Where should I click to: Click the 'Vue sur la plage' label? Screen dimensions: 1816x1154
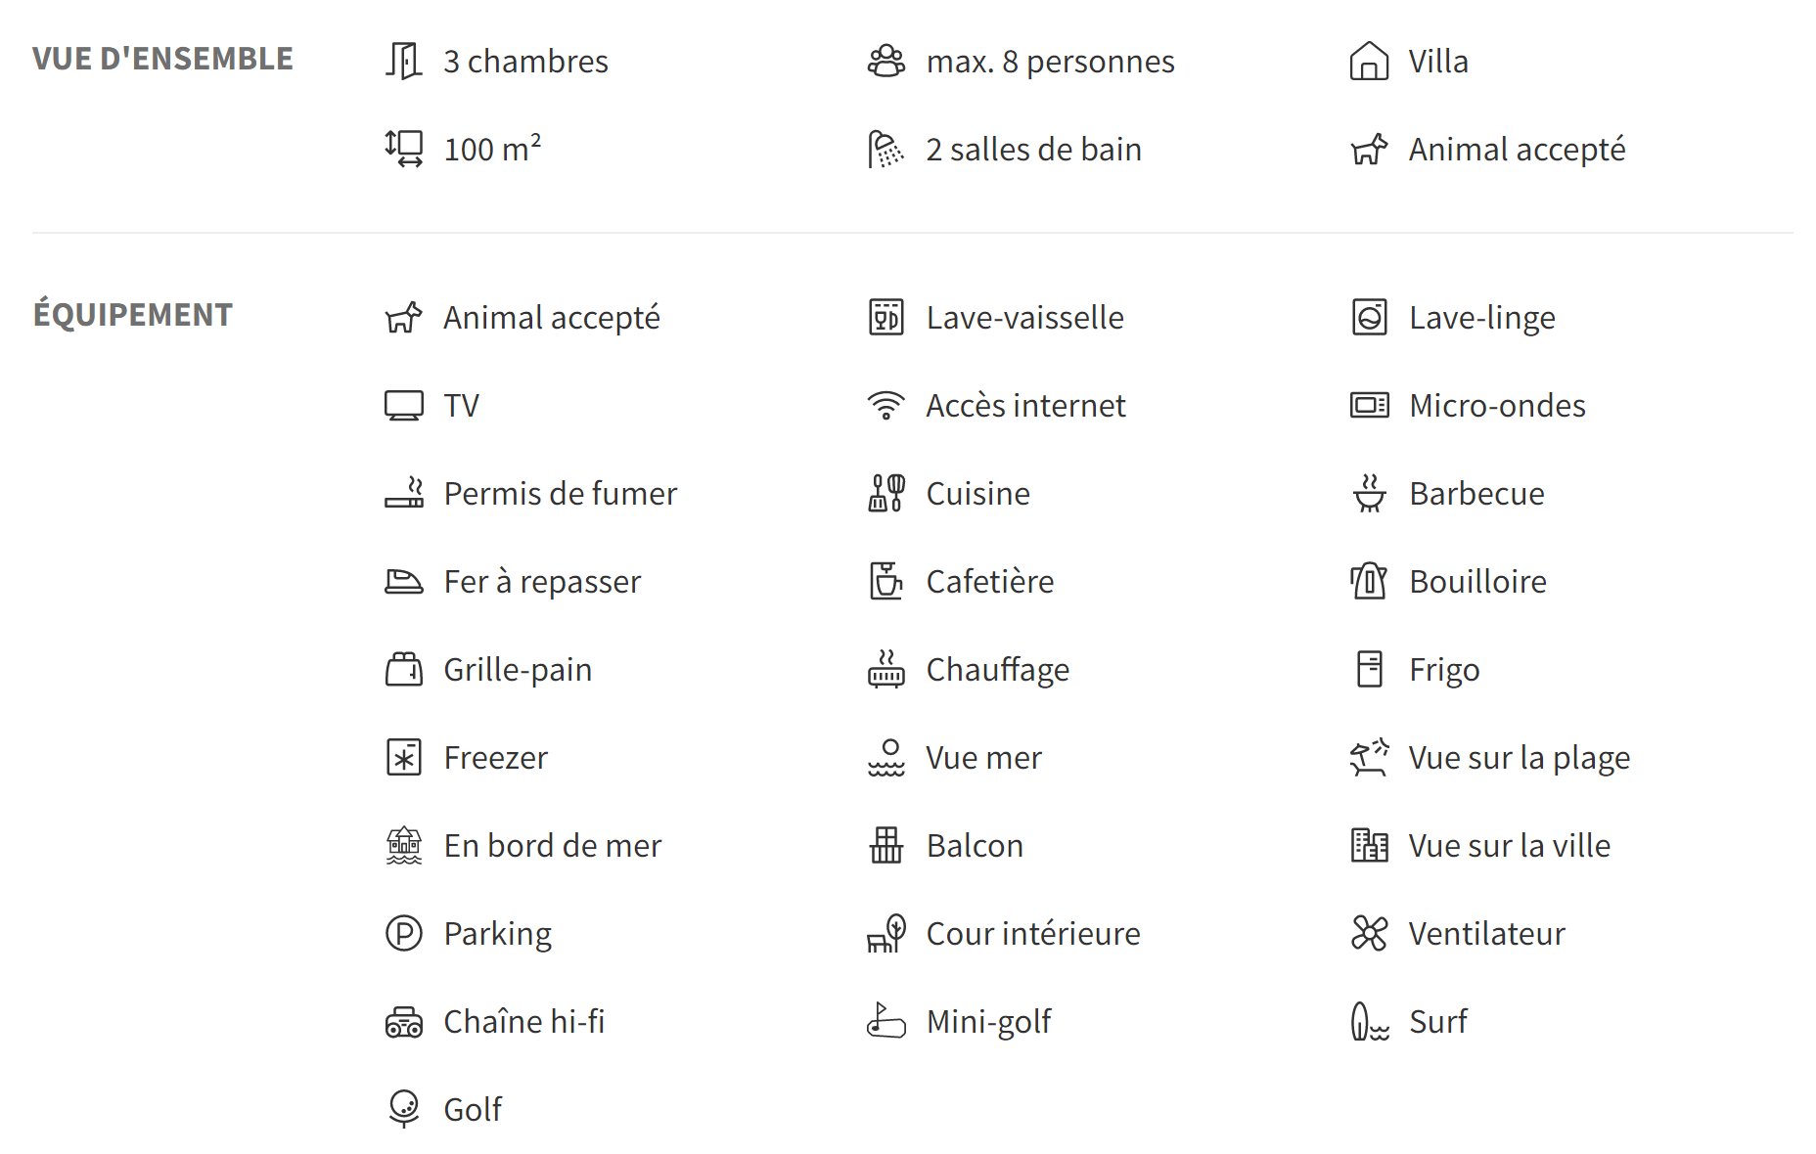coord(1519,758)
